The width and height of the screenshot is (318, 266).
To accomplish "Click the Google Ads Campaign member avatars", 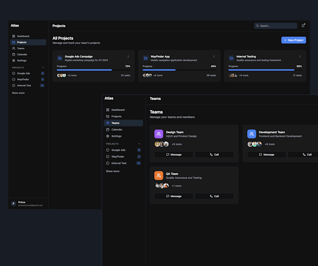I will point(62,75).
